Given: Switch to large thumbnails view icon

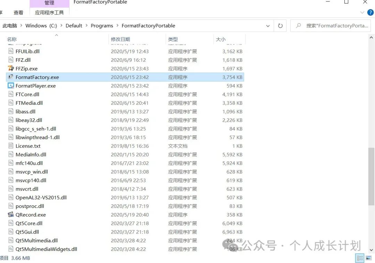Looking at the screenshot, I should pos(368,258).
